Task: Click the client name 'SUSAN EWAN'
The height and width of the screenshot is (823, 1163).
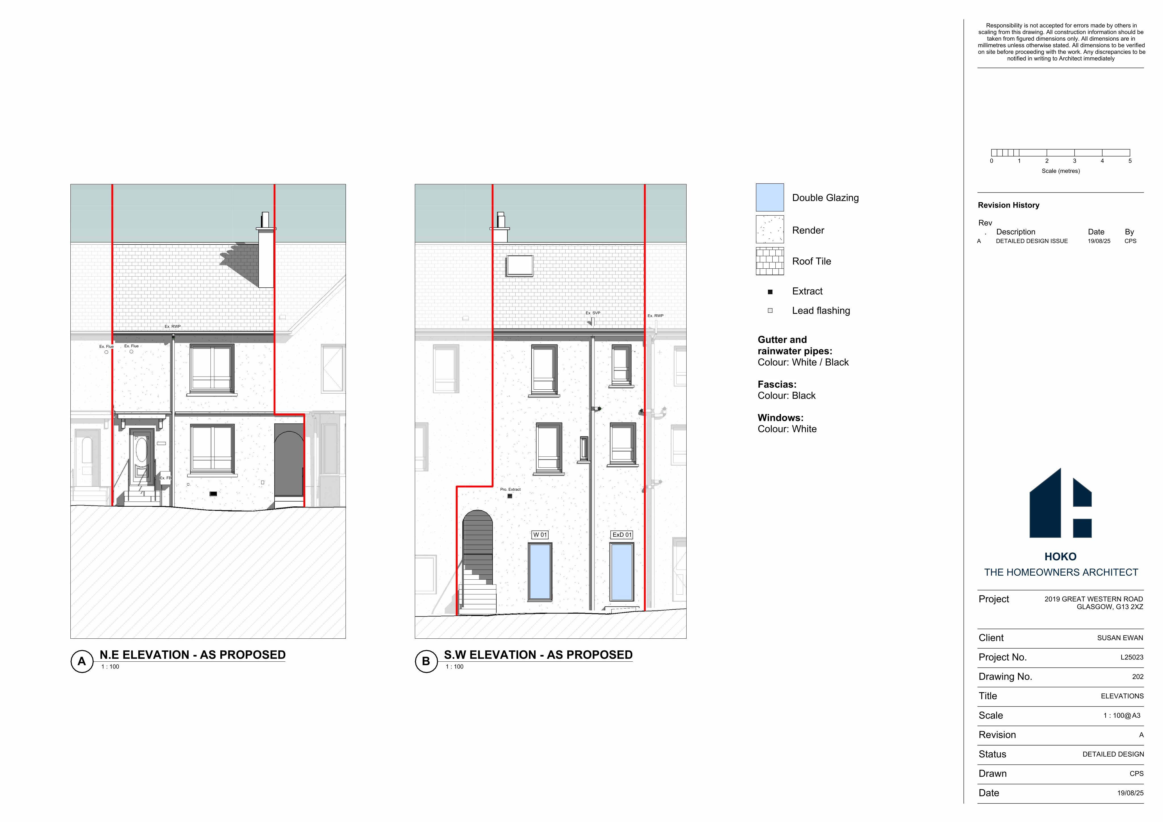Action: point(1120,638)
